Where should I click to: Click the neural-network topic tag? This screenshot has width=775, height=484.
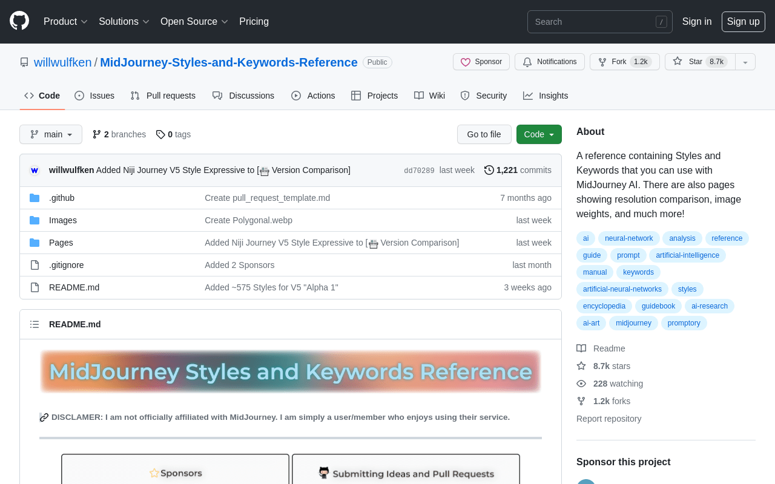click(x=629, y=238)
